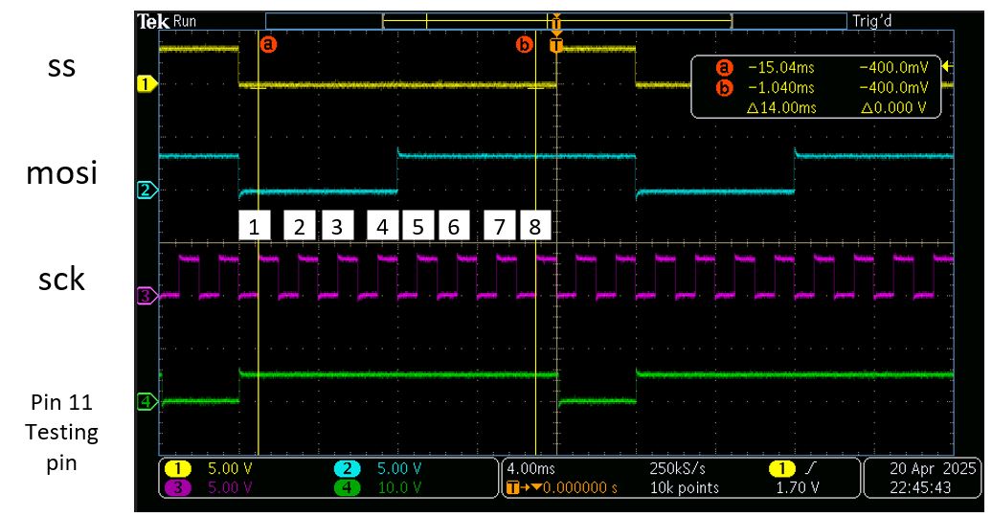The width and height of the screenshot is (992, 517).
Task: Click the record position bar at top
Action: (555, 20)
